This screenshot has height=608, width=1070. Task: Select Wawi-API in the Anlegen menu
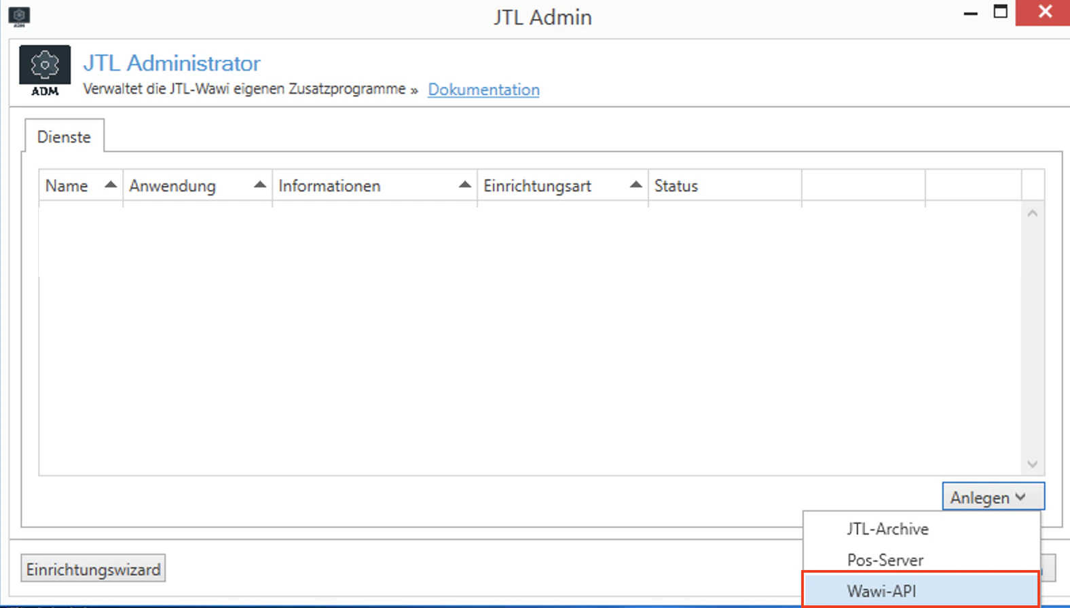click(921, 590)
